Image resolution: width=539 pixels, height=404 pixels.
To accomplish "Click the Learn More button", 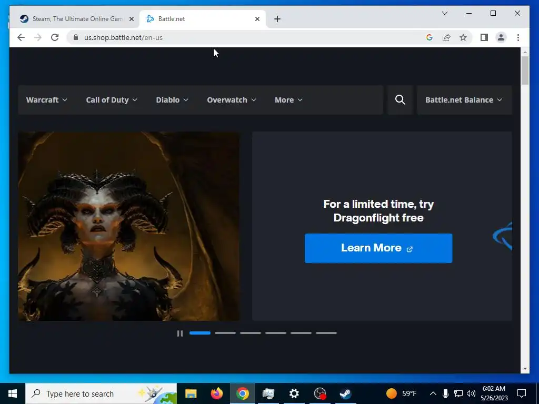I will point(378,248).
